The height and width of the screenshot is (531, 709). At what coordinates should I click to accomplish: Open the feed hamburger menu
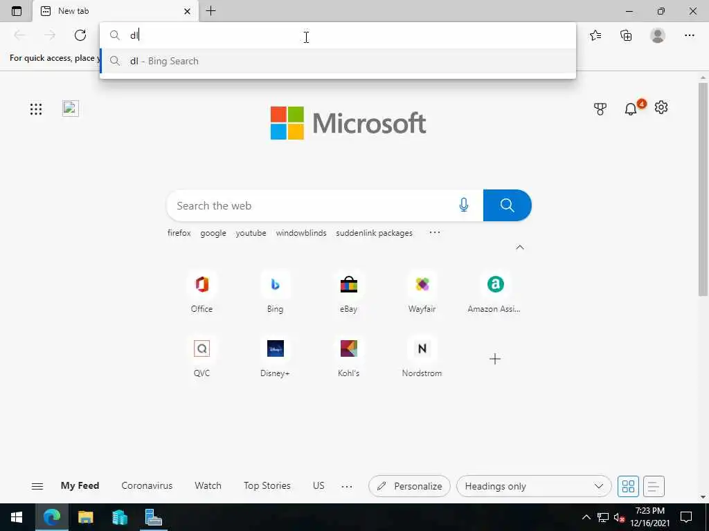click(37, 486)
